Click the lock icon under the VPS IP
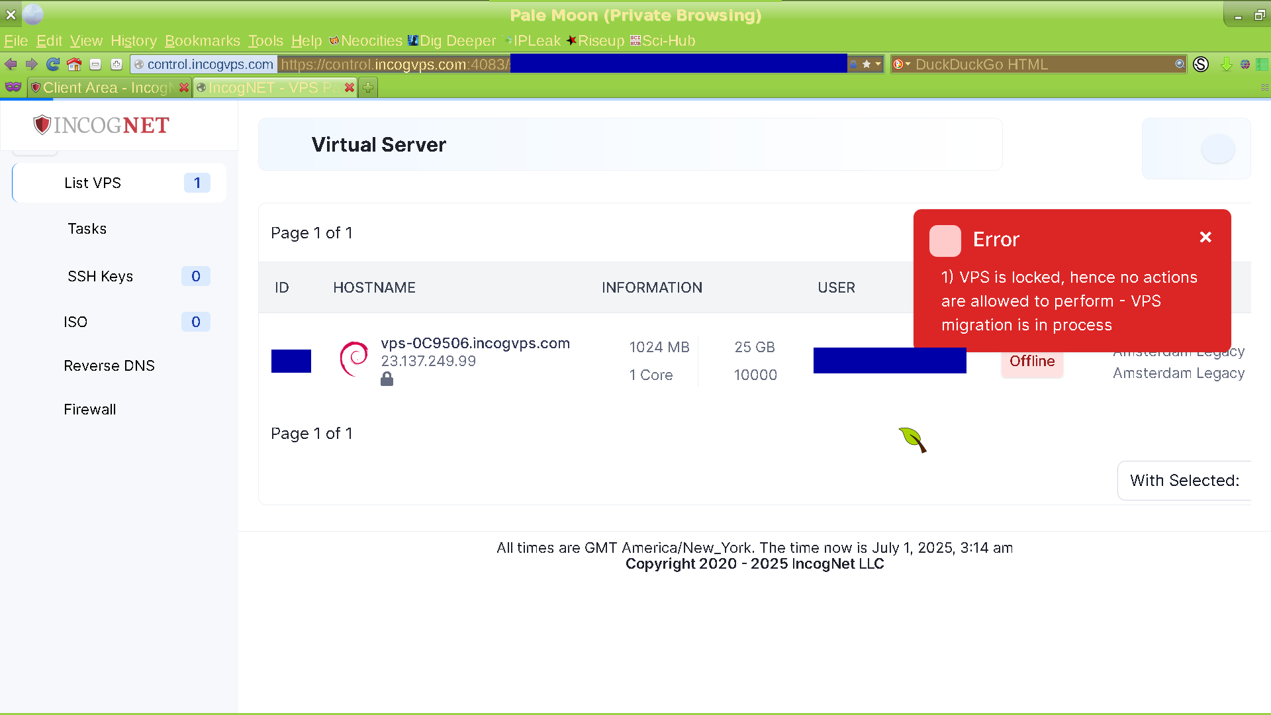Viewport: 1271px width, 715px height. (387, 378)
